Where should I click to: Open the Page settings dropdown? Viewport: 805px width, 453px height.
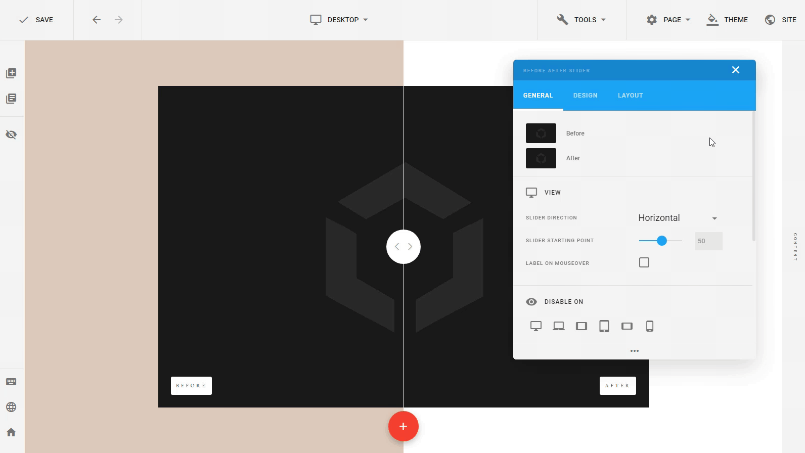668,20
